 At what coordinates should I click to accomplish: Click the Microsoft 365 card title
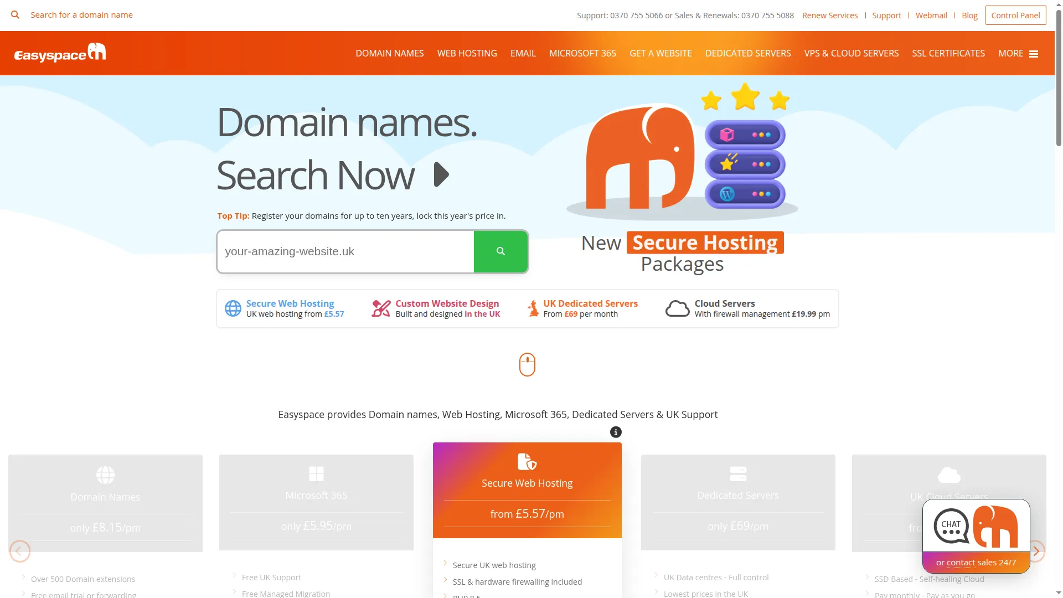(x=316, y=496)
